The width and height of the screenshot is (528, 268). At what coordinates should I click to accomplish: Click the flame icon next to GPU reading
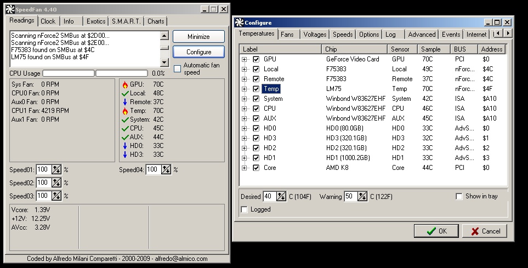pos(125,84)
